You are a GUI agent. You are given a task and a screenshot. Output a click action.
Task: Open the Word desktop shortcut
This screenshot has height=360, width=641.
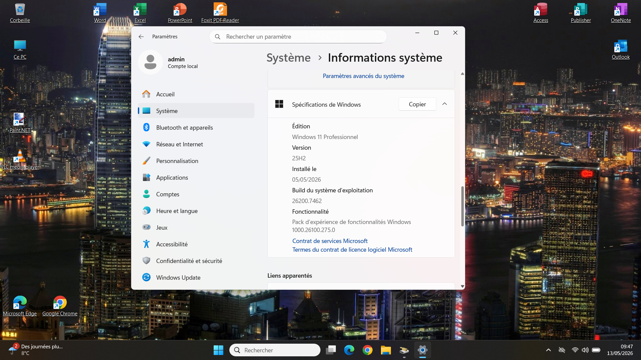[x=100, y=13]
